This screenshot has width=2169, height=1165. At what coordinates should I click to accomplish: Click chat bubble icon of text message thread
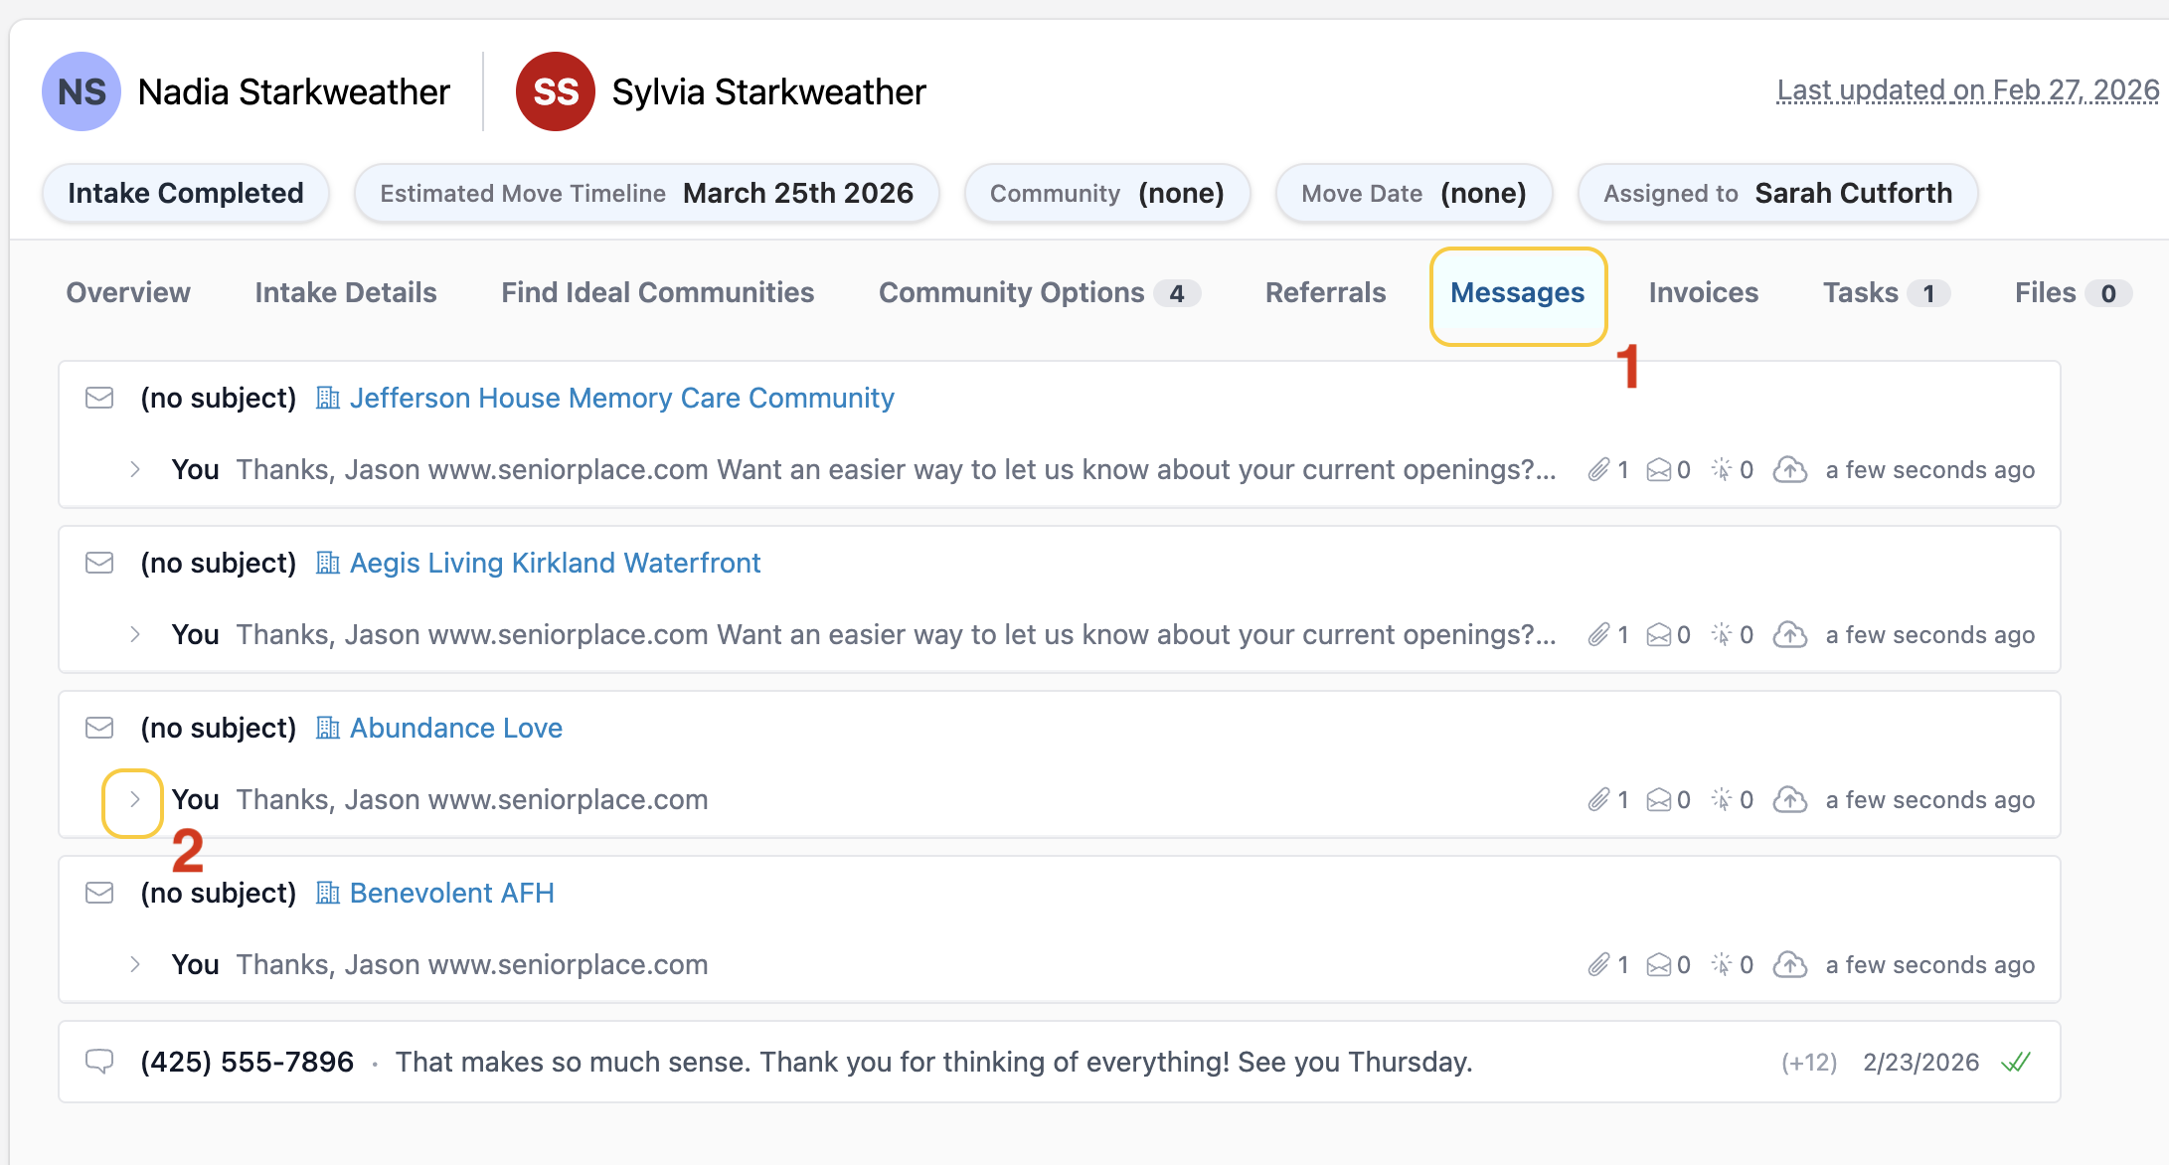coord(99,1062)
